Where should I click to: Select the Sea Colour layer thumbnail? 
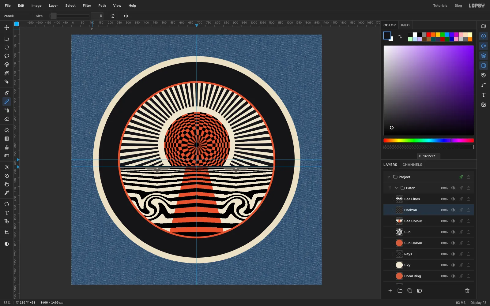point(399,221)
